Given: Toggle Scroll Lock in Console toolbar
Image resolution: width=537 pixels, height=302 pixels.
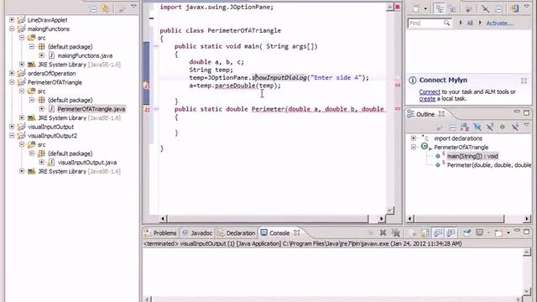Looking at the screenshot, I should point(425,233).
